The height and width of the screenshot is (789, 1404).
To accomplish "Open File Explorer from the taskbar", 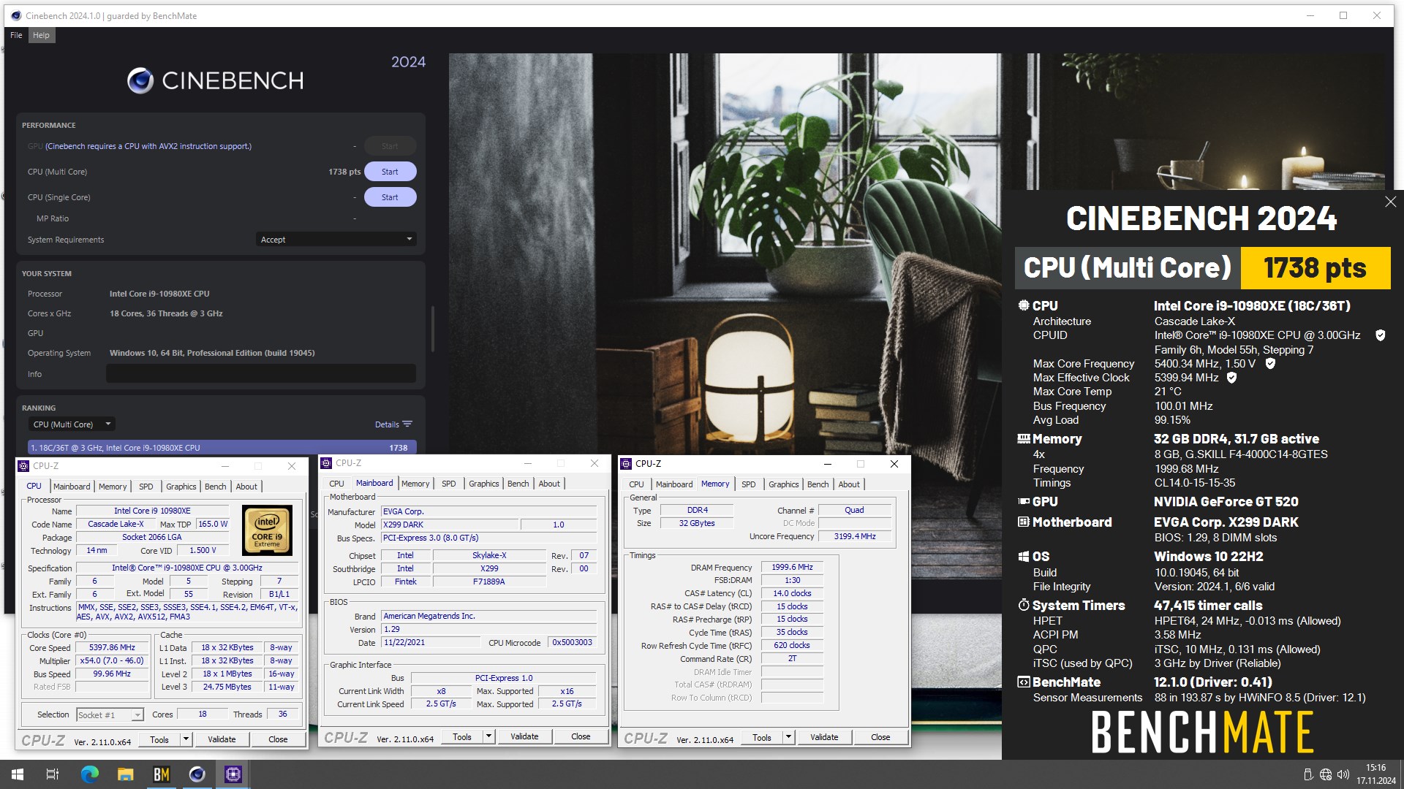I will tap(126, 774).
